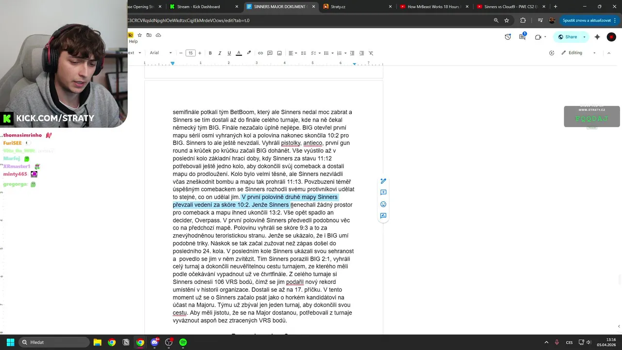Image resolution: width=622 pixels, height=350 pixels.
Task: Open the Meet call options arrow
Action: click(545, 37)
